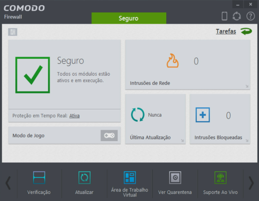Image resolution: width=259 pixels, height=201 pixels.
Task: Click the refresh/update icon in header
Action: pos(237,16)
